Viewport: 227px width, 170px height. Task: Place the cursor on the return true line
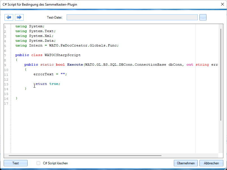[x=47, y=84]
